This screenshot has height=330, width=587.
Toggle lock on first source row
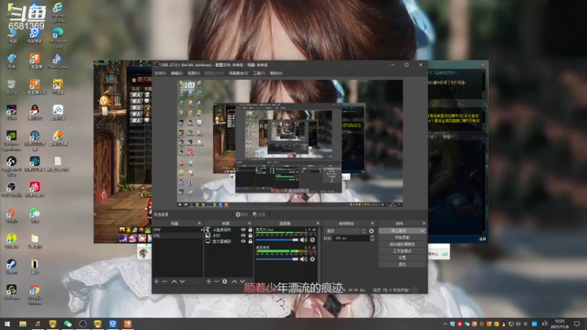(x=250, y=230)
